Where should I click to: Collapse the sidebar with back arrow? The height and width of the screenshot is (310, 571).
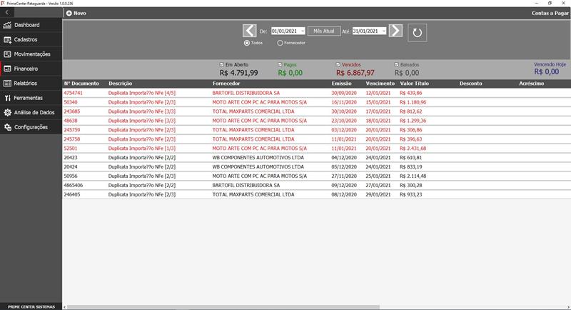pyautogui.click(x=6, y=12)
